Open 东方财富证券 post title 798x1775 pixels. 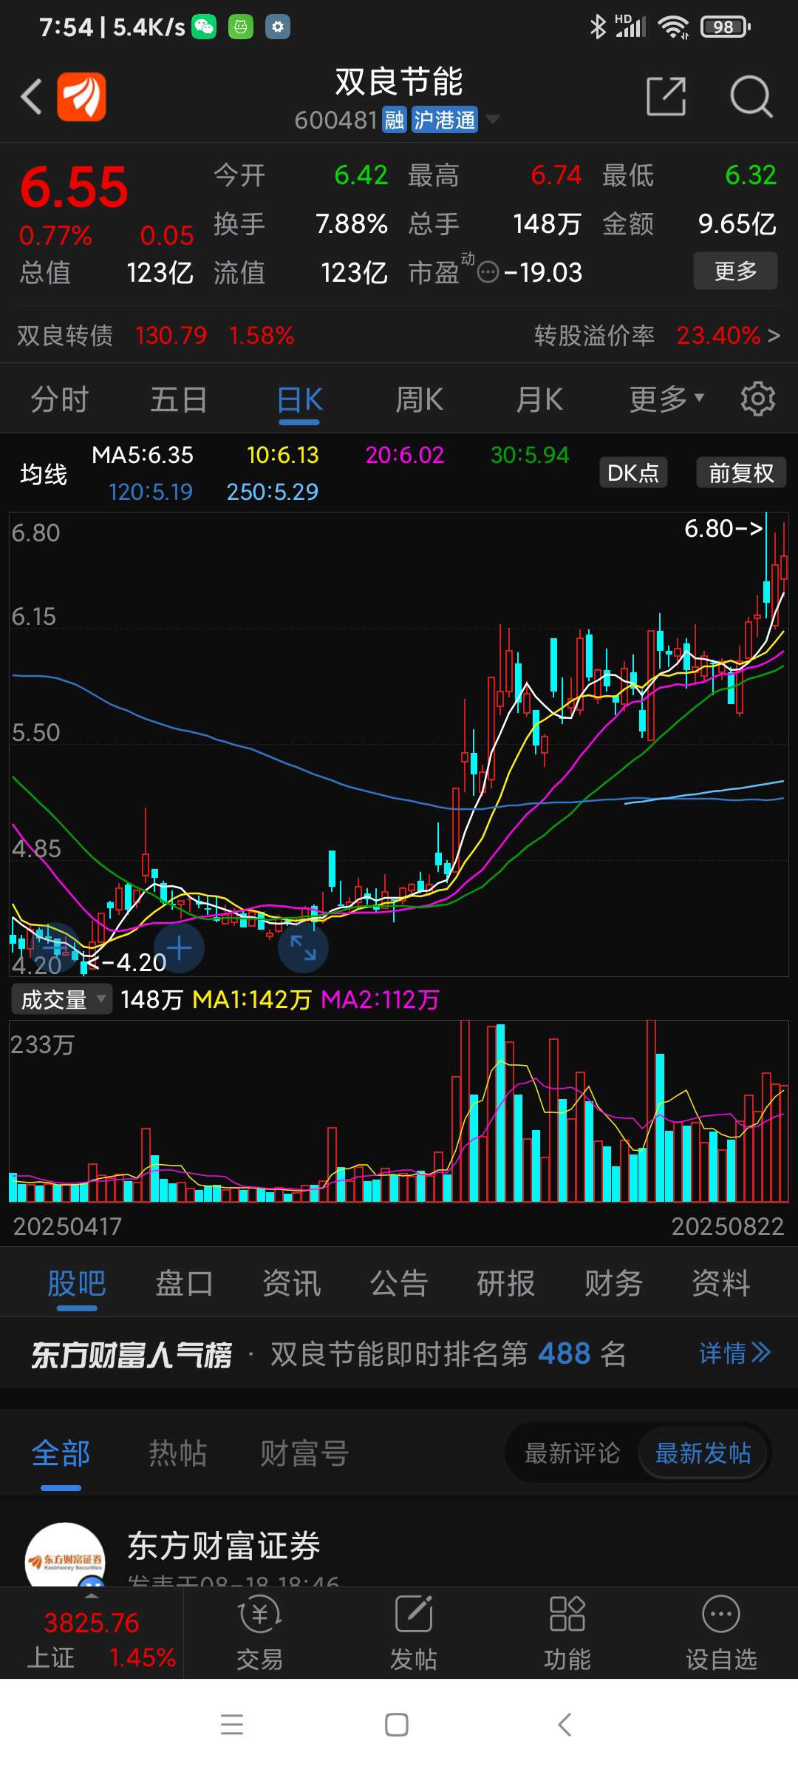(x=224, y=1546)
